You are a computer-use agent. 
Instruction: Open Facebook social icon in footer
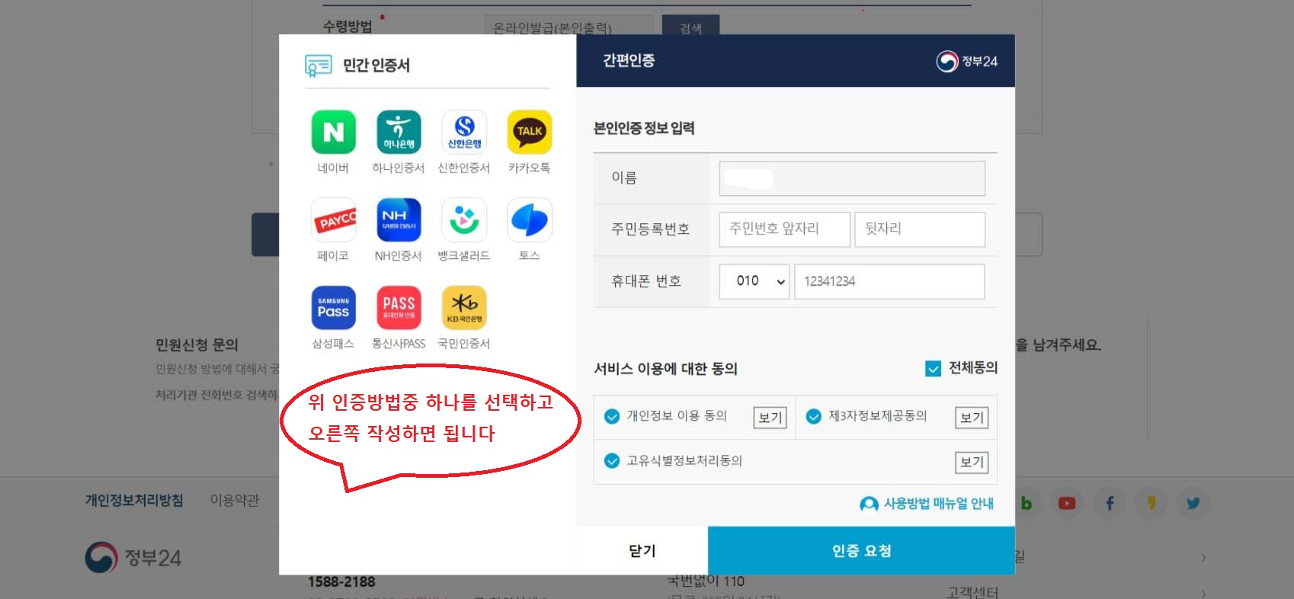tap(1110, 503)
